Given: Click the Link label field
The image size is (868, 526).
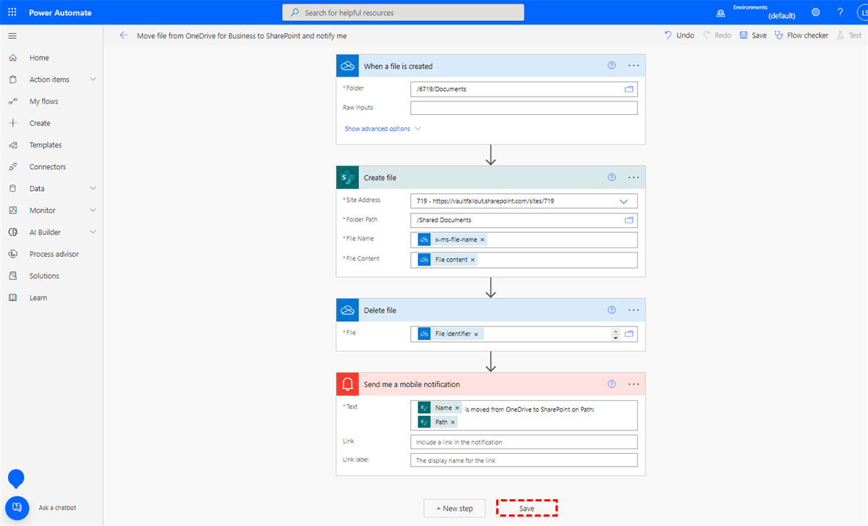Looking at the screenshot, I should click(x=524, y=460).
